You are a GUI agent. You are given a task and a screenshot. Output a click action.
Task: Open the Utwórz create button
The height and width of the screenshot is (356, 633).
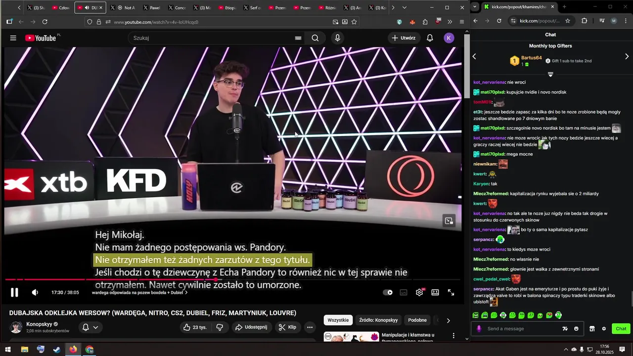(x=404, y=38)
